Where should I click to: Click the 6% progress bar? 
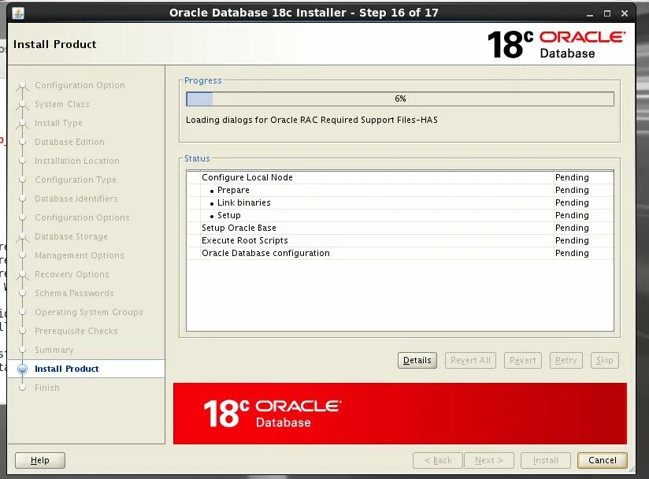point(400,99)
